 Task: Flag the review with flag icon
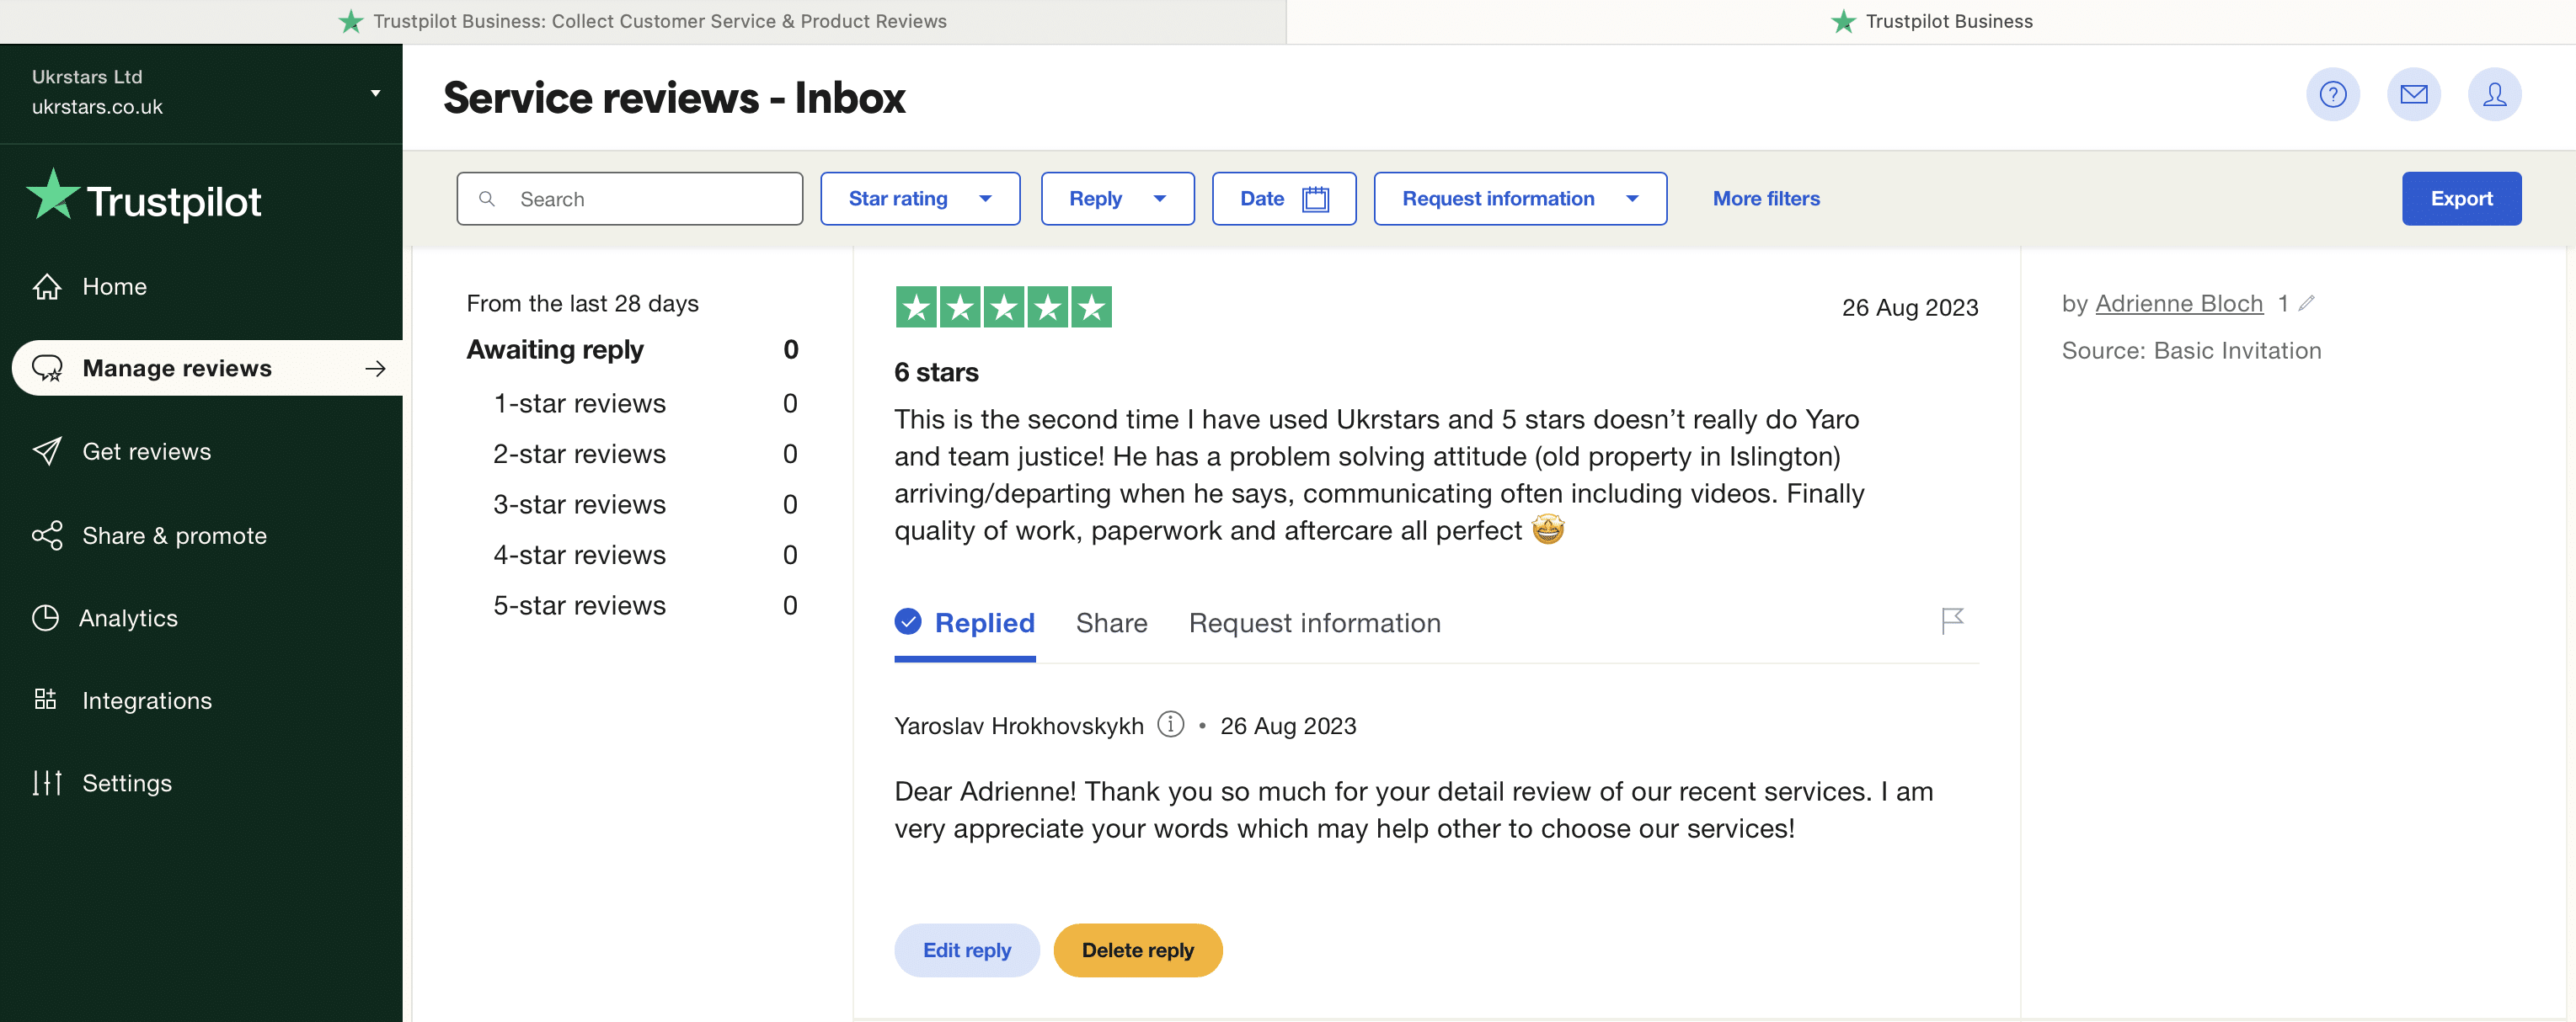pos(1951,620)
